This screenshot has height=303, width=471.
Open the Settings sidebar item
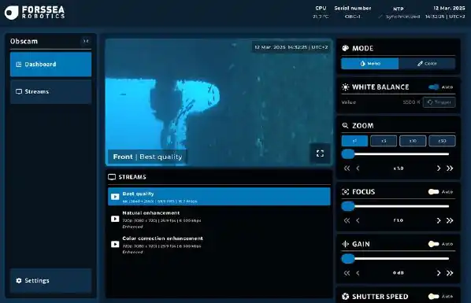point(50,280)
